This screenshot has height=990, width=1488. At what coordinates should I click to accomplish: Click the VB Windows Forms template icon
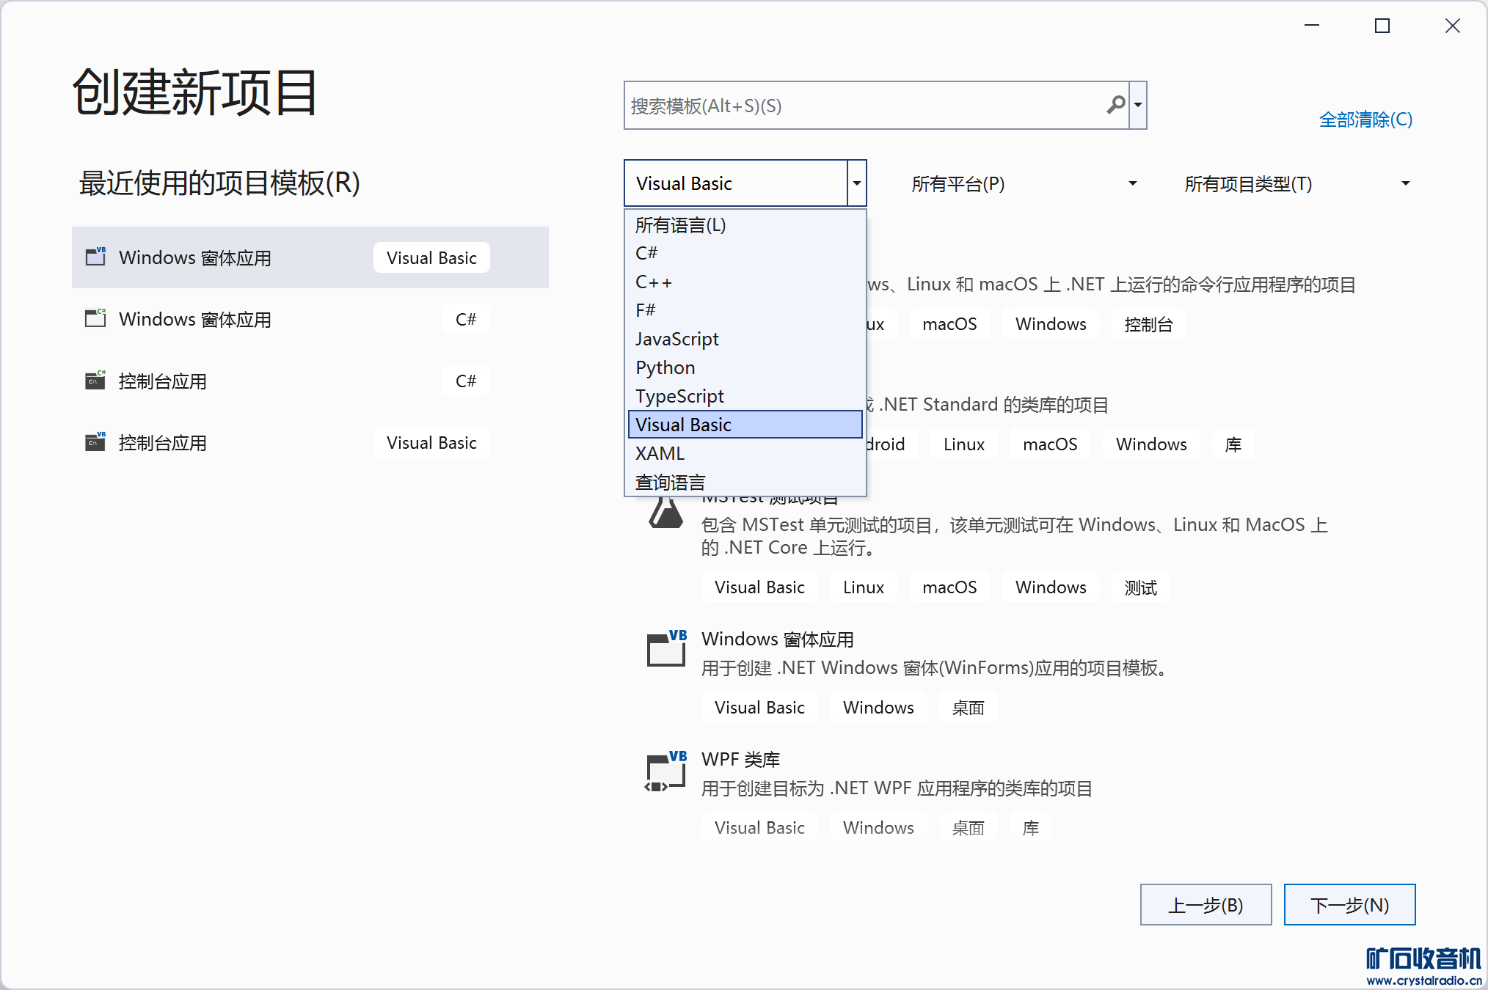point(666,648)
